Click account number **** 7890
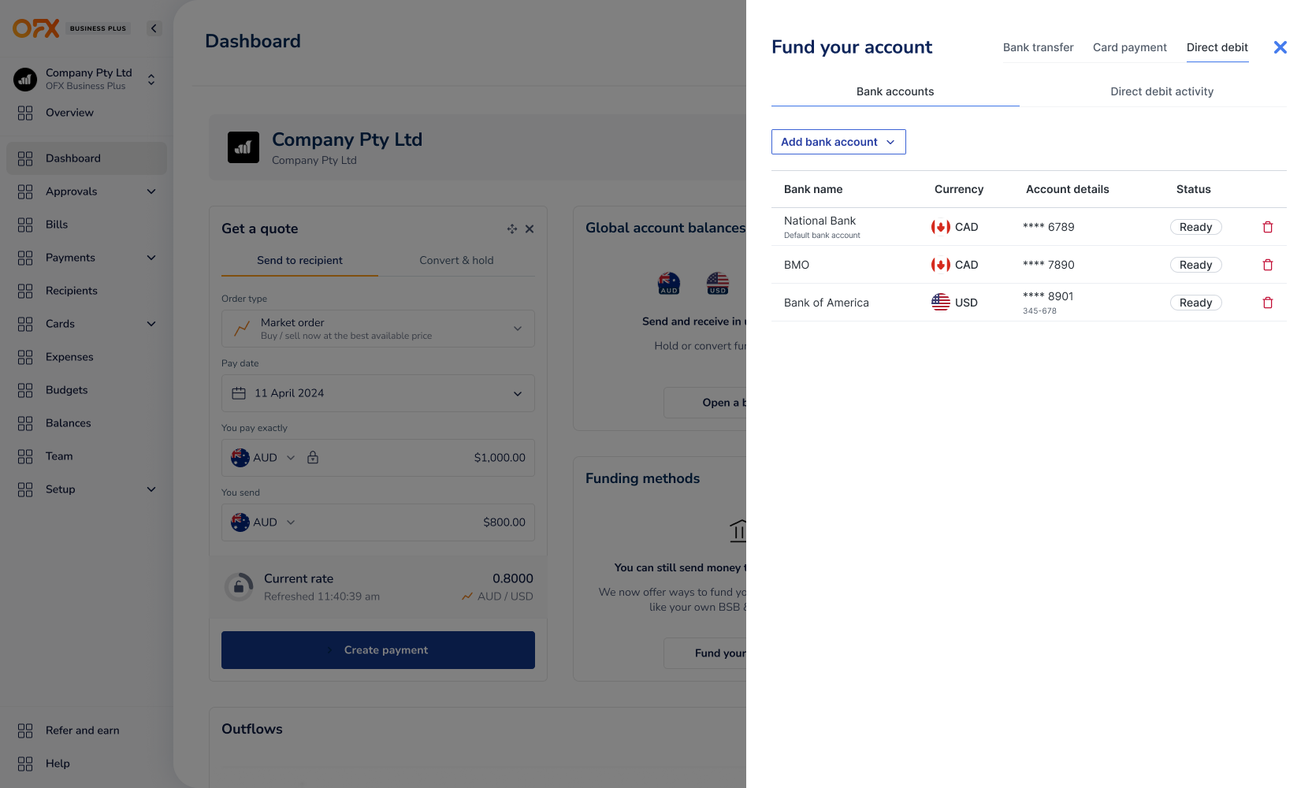The height and width of the screenshot is (788, 1312). click(x=1049, y=265)
